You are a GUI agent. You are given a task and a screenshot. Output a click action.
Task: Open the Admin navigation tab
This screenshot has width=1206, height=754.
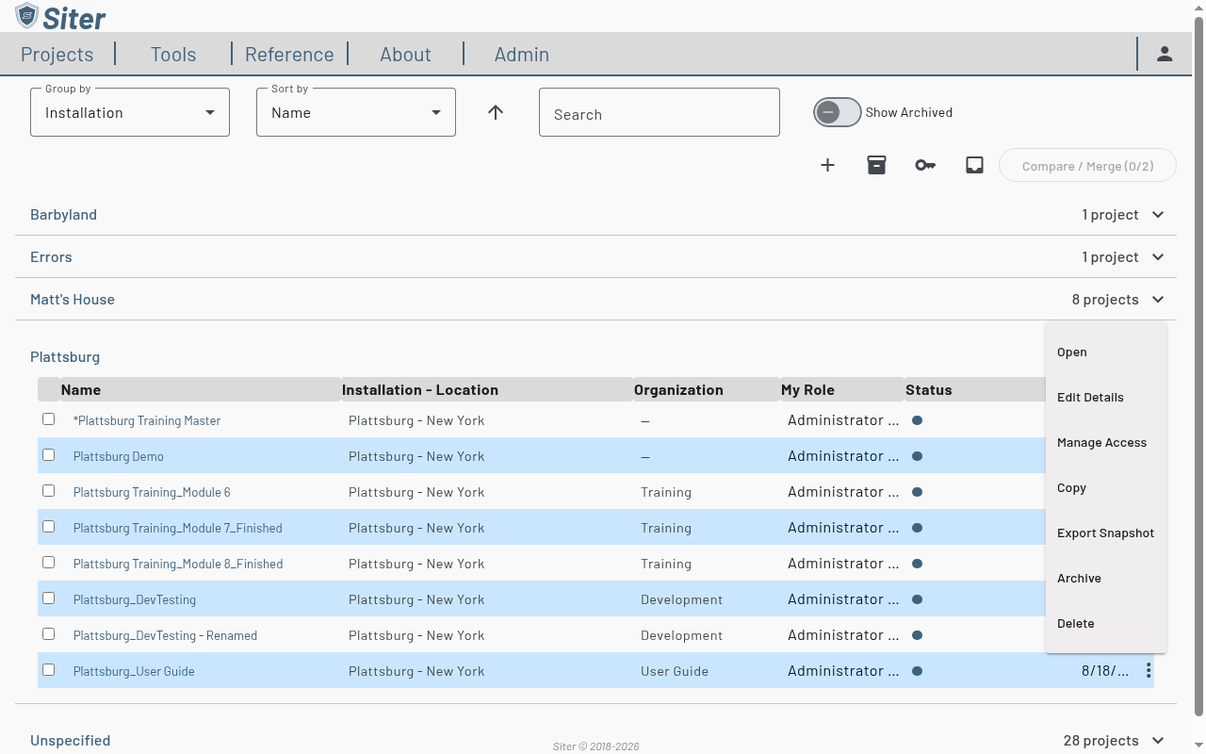pyautogui.click(x=522, y=54)
